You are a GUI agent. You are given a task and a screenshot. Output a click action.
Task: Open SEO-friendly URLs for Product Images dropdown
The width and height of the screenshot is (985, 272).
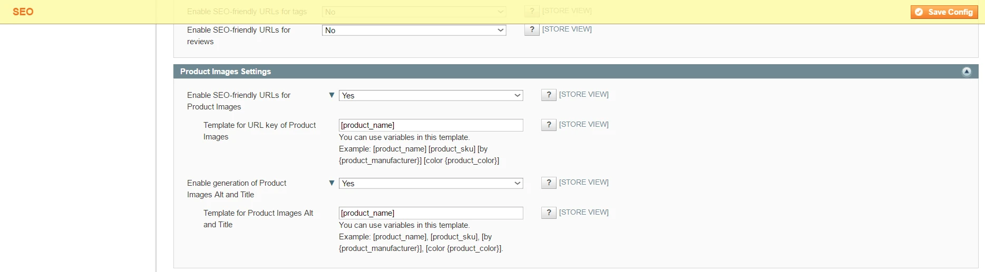431,96
